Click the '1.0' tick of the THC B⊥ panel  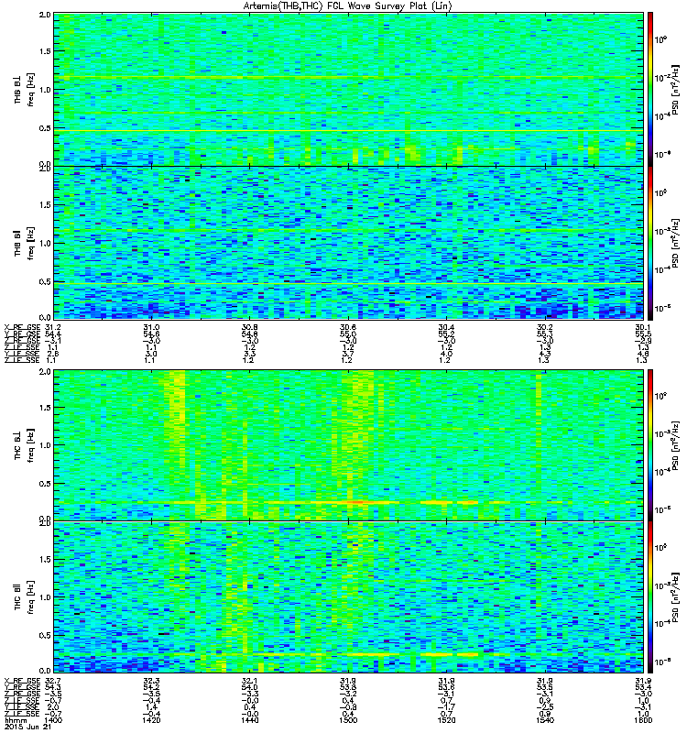[x=45, y=445]
